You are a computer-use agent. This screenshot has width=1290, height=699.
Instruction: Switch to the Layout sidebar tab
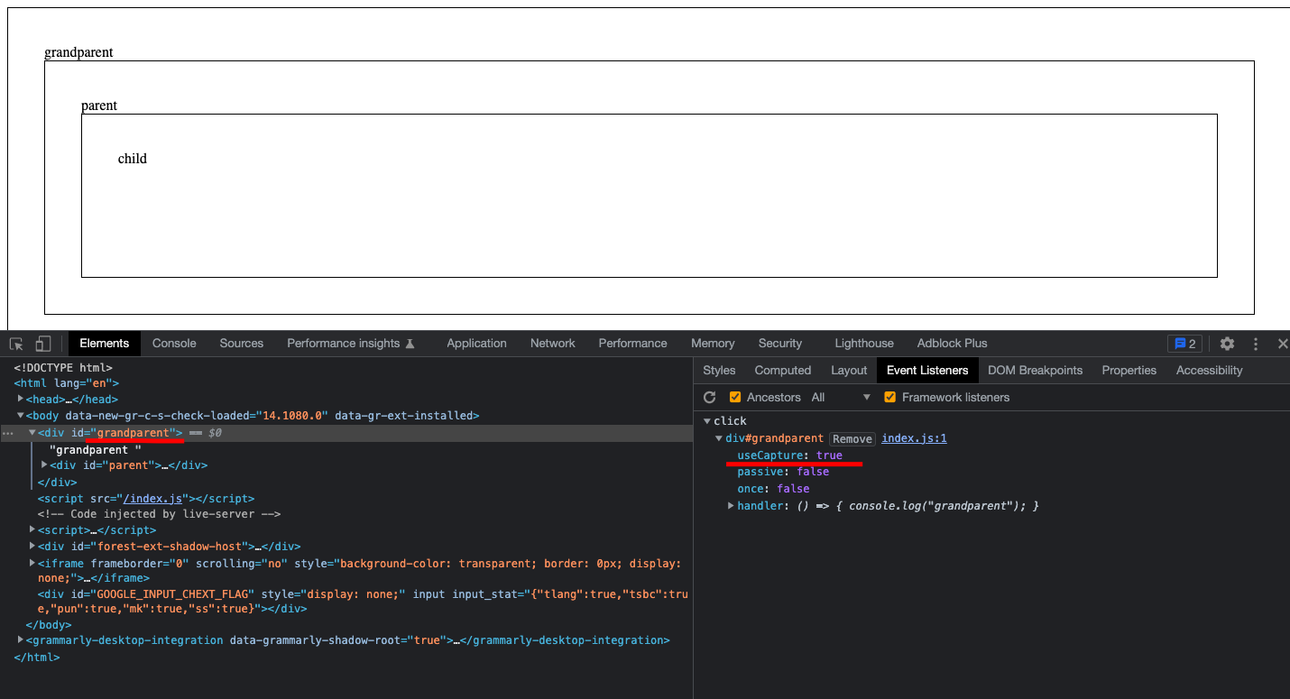pyautogui.click(x=849, y=371)
